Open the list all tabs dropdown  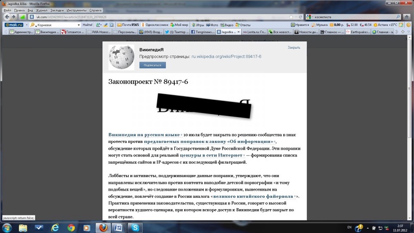[408, 32]
